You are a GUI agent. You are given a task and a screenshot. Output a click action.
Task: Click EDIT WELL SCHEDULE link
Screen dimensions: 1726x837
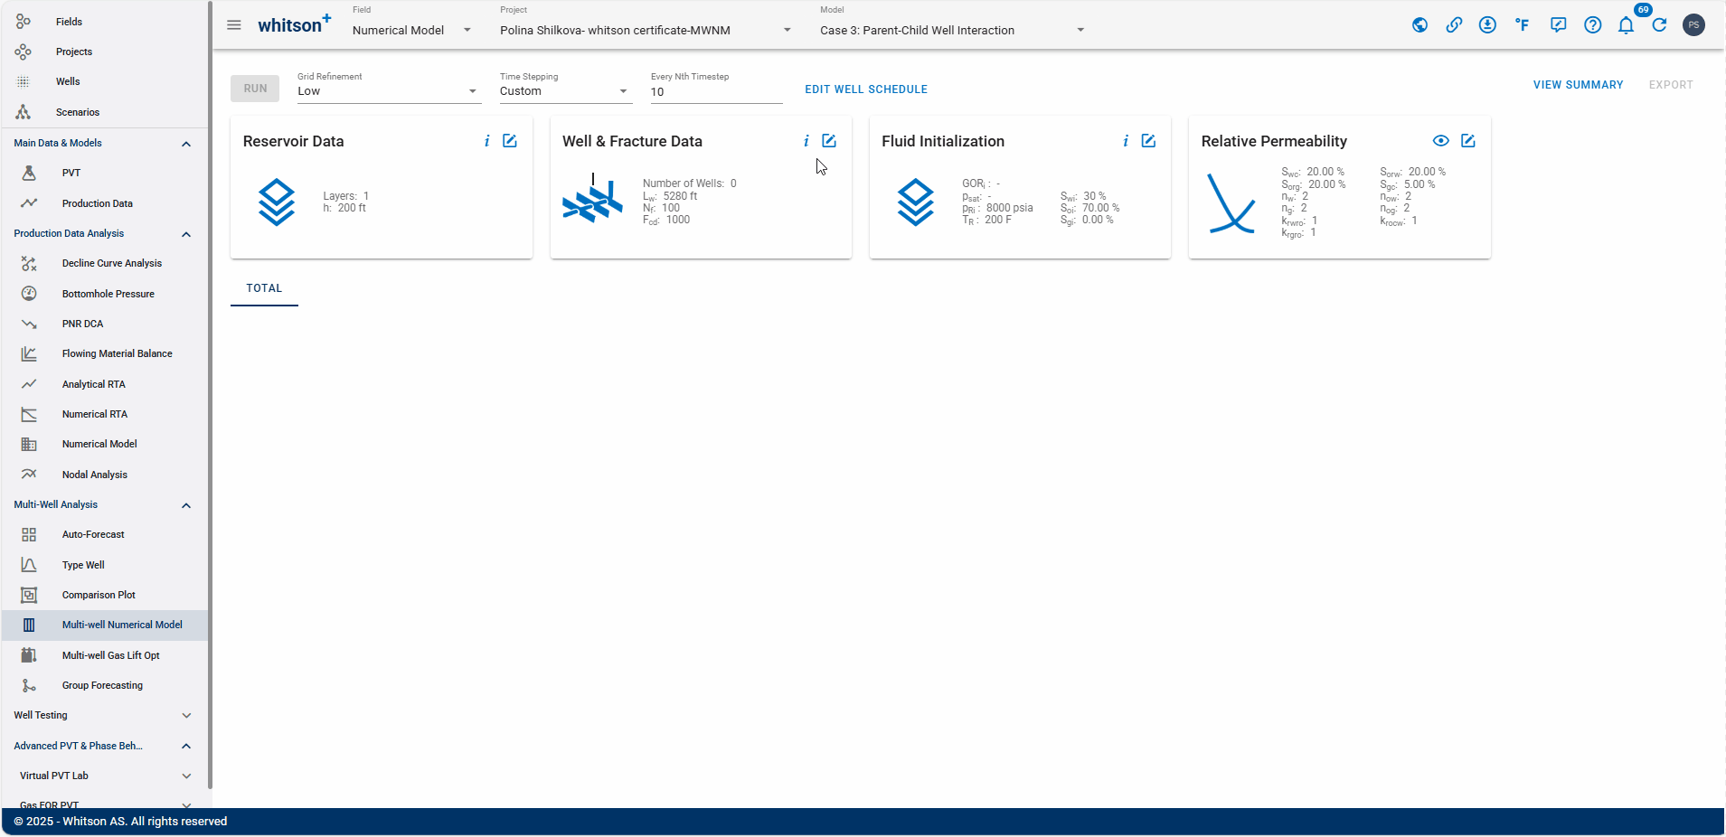[866, 89]
